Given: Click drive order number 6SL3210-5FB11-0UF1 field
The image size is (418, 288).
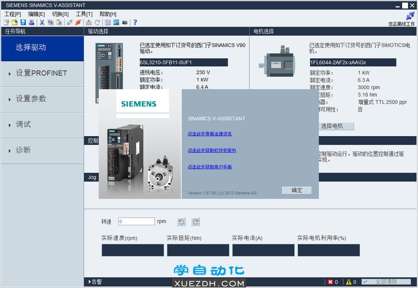Looking at the screenshot, I should pos(183,62).
